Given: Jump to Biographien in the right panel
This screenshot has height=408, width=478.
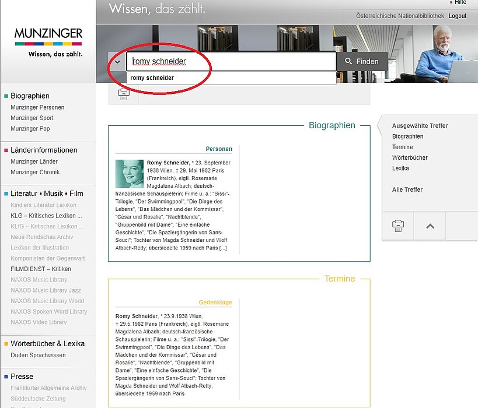Looking at the screenshot, I should pos(407,136).
